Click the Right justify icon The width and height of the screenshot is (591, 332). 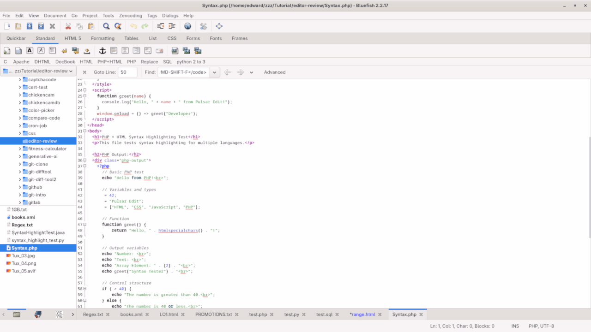coord(136,51)
